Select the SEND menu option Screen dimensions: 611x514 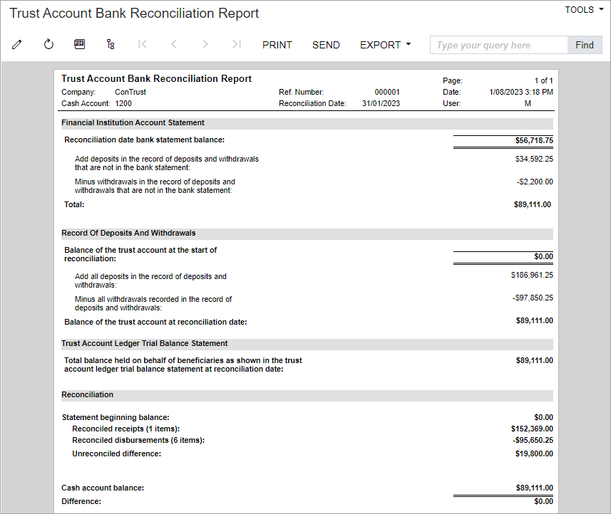click(326, 44)
